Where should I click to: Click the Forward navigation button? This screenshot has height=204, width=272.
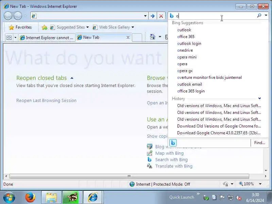click(18, 16)
